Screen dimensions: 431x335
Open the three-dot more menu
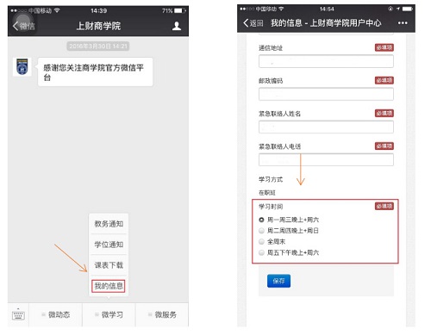pyautogui.click(x=403, y=23)
